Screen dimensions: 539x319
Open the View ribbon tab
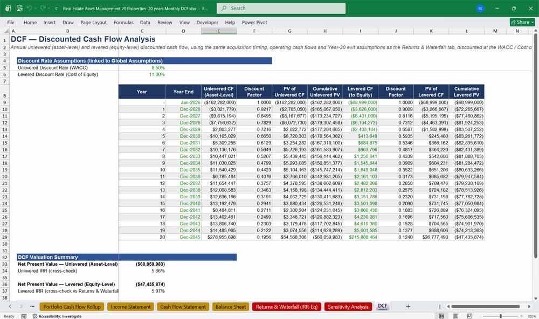click(184, 22)
